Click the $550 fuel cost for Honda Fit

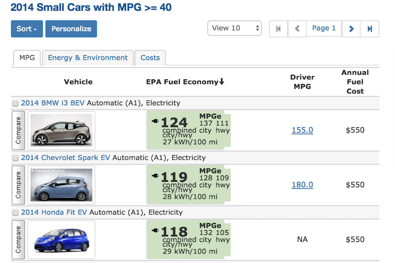355,239
